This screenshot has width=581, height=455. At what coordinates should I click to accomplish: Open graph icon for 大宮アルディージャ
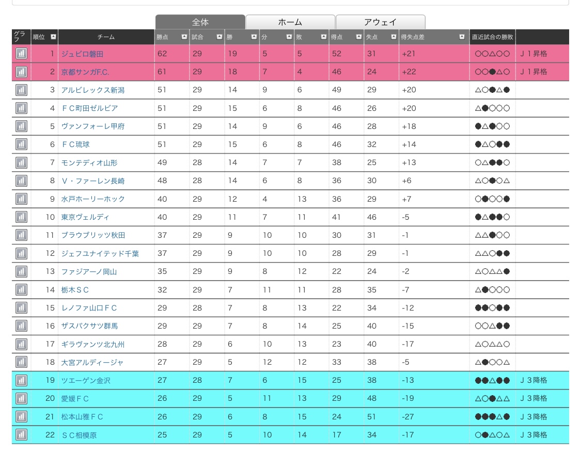pos(21,362)
